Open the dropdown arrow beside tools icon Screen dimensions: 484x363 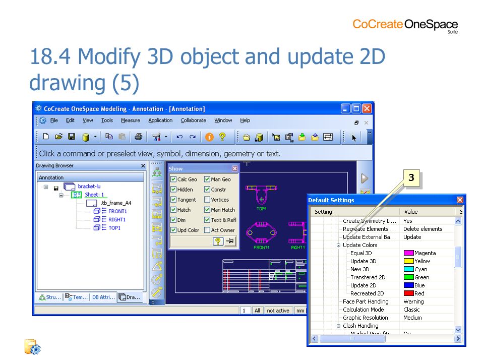click(x=166, y=137)
